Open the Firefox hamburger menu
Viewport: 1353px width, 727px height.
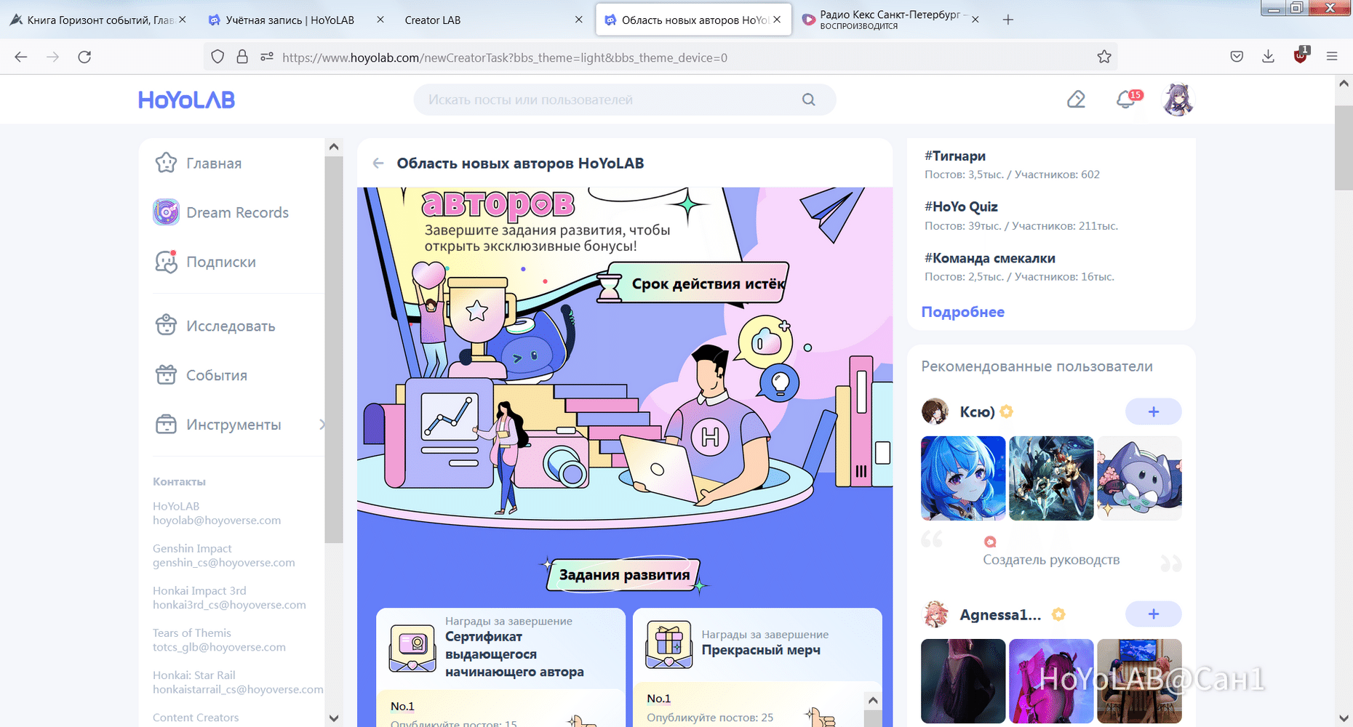point(1332,57)
